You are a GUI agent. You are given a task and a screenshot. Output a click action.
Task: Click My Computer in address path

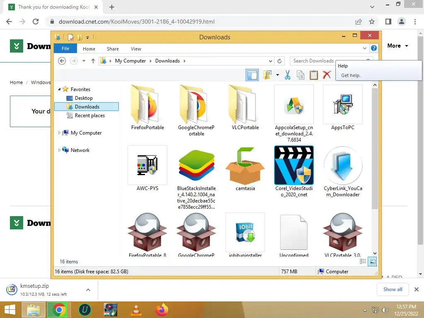(130, 61)
